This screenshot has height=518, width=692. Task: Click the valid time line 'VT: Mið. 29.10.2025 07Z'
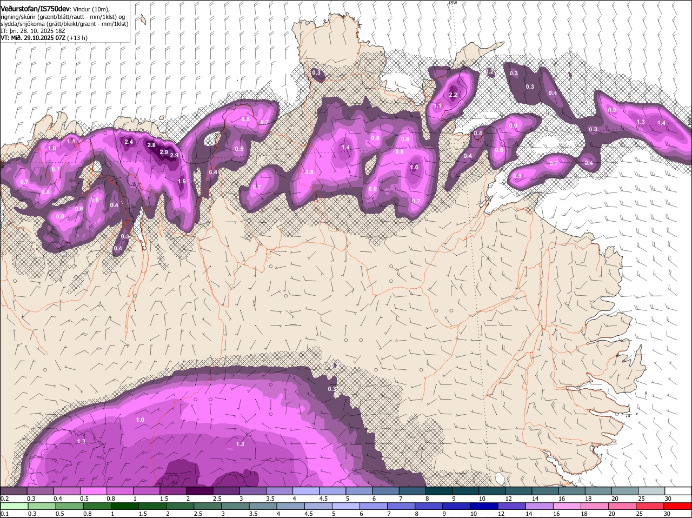point(33,38)
